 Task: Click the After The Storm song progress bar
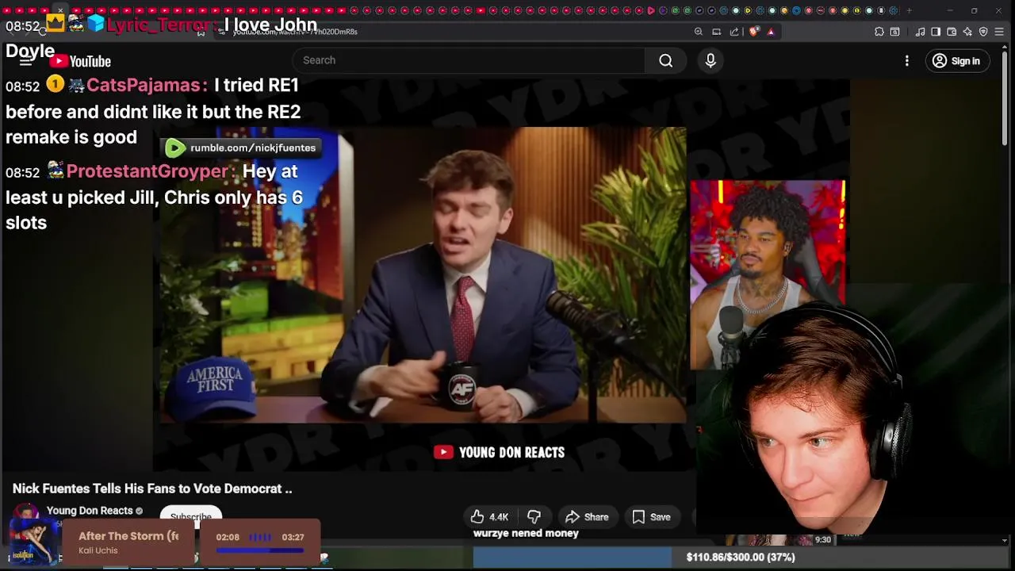coord(260,550)
